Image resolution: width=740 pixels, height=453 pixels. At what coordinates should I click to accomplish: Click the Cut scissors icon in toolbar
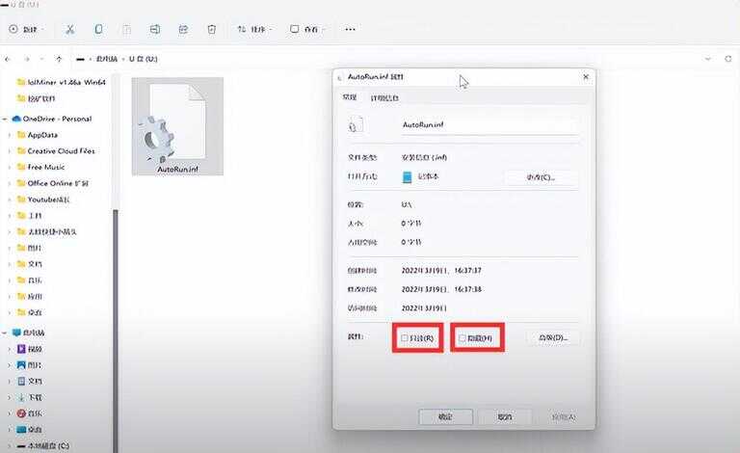pos(69,30)
